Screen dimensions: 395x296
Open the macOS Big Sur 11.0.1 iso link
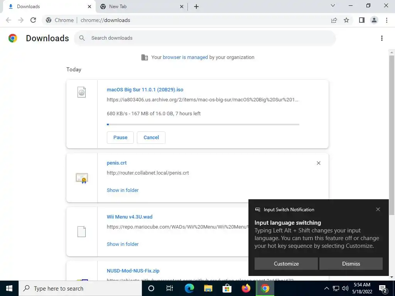(145, 89)
